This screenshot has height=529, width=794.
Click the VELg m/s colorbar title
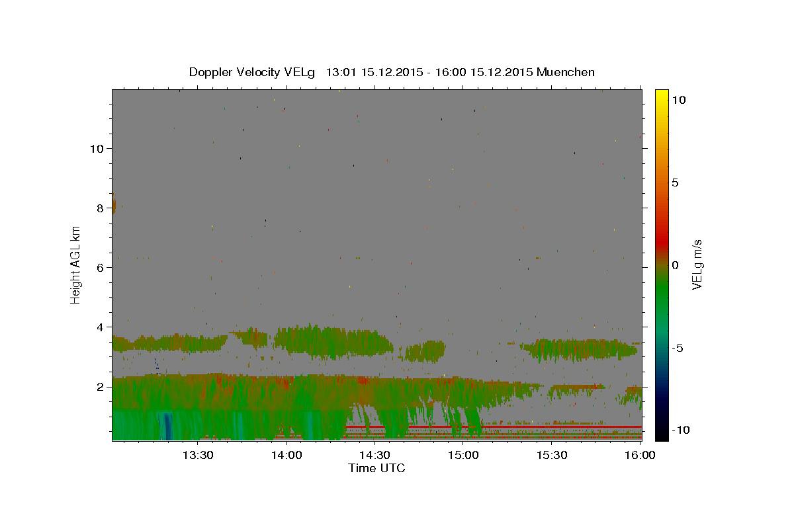[697, 264]
